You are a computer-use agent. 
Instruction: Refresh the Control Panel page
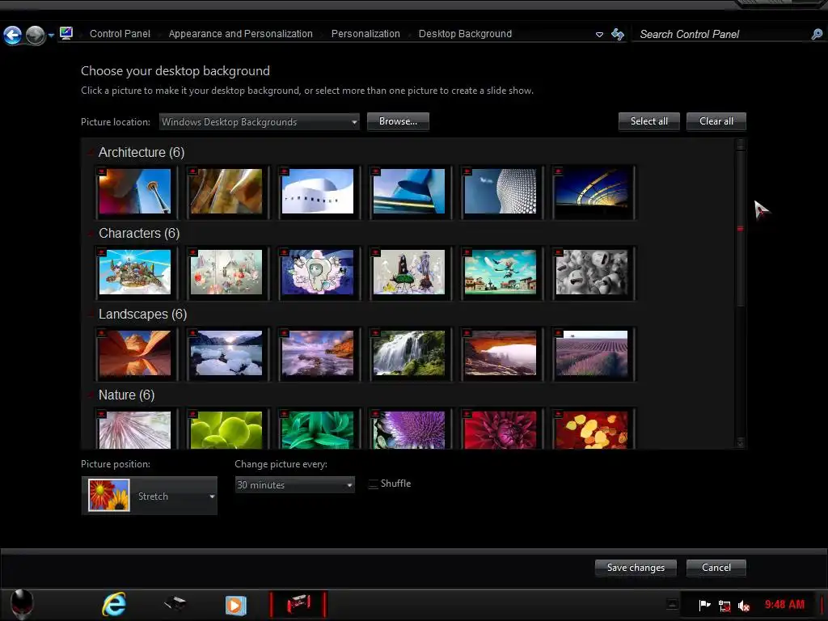click(617, 34)
